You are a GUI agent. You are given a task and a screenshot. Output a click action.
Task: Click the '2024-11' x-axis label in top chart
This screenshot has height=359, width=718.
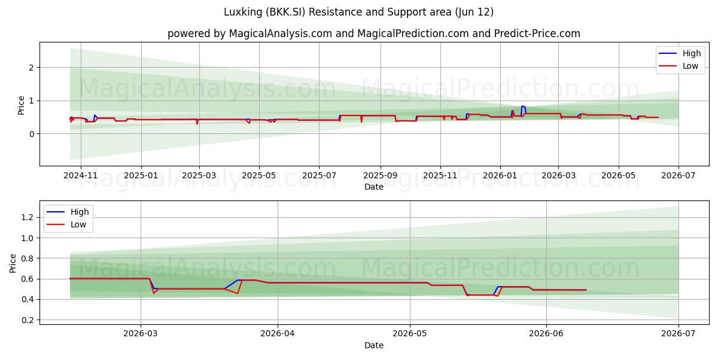pos(80,176)
